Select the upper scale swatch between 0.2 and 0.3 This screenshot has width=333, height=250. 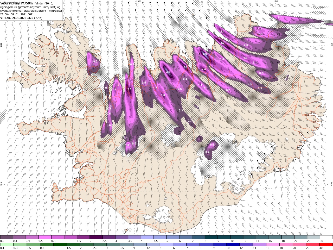[x=7, y=237]
